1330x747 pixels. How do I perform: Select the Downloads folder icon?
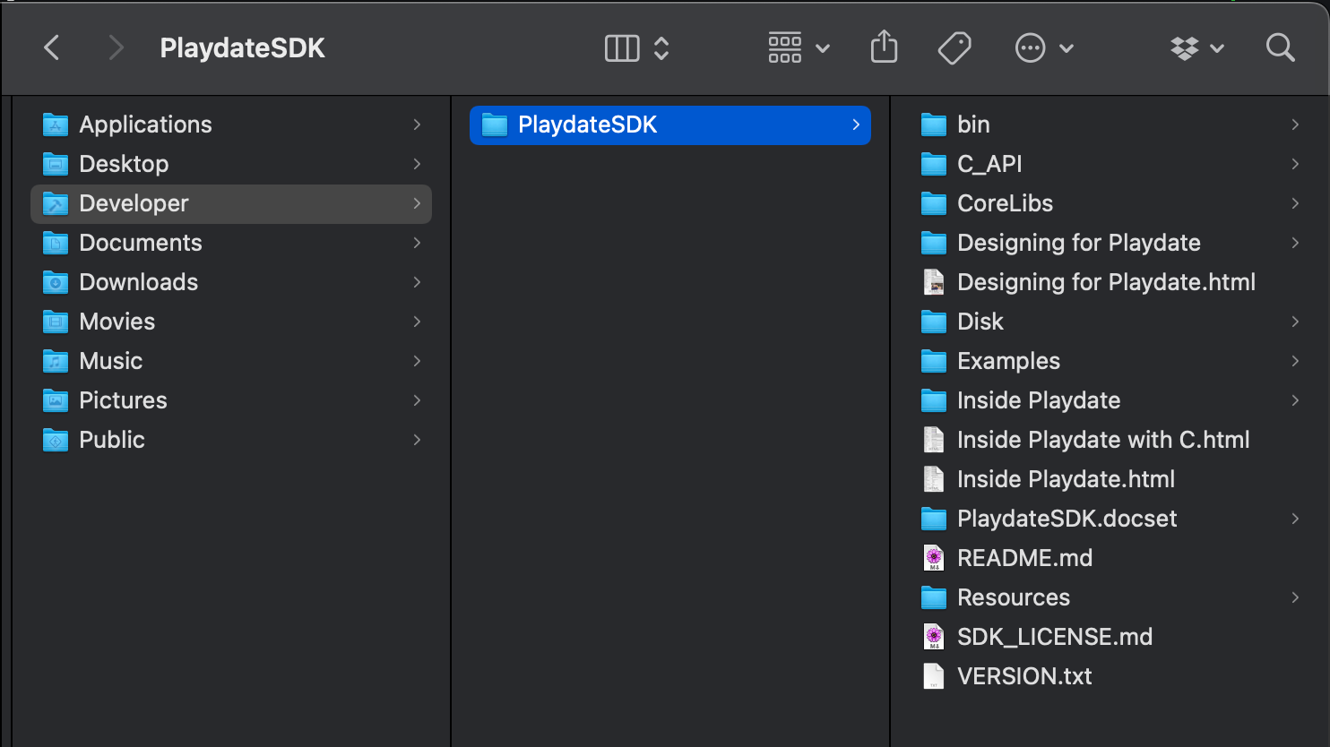(x=56, y=282)
